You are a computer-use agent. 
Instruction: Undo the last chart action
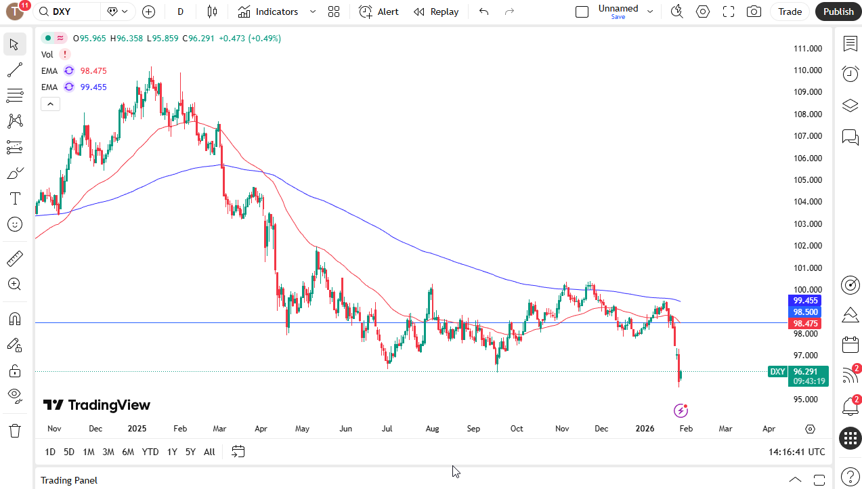483,12
